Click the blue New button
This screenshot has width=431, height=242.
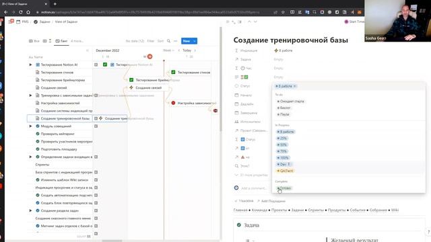click(x=187, y=41)
